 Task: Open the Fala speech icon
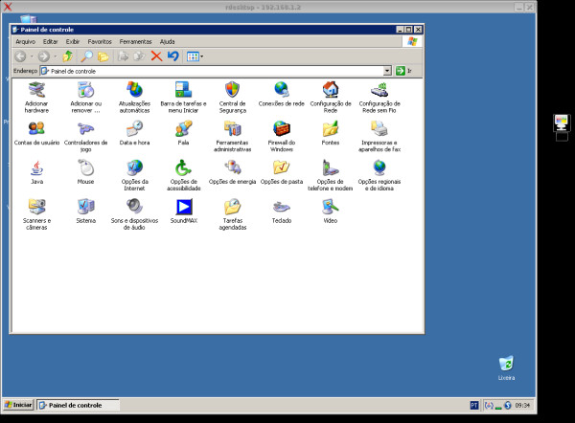pyautogui.click(x=183, y=133)
